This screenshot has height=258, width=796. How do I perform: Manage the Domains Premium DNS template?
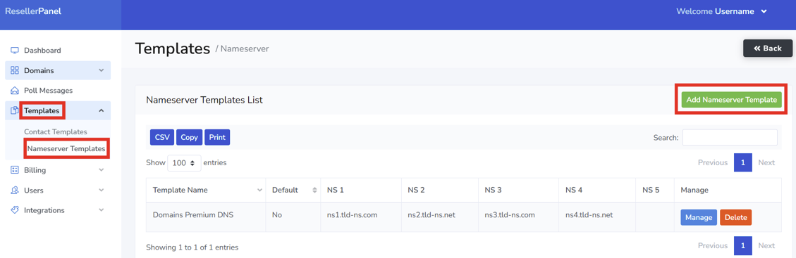699,217
